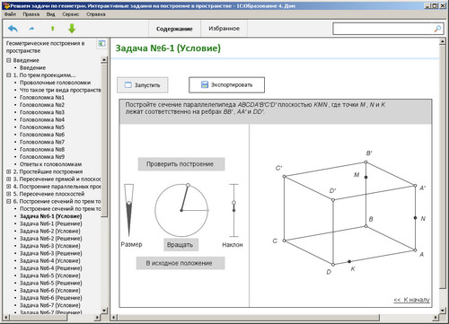The width and height of the screenshot is (449, 324).
Task: Open Задача №6-2 (Условие) in tree
Action: (x=50, y=231)
